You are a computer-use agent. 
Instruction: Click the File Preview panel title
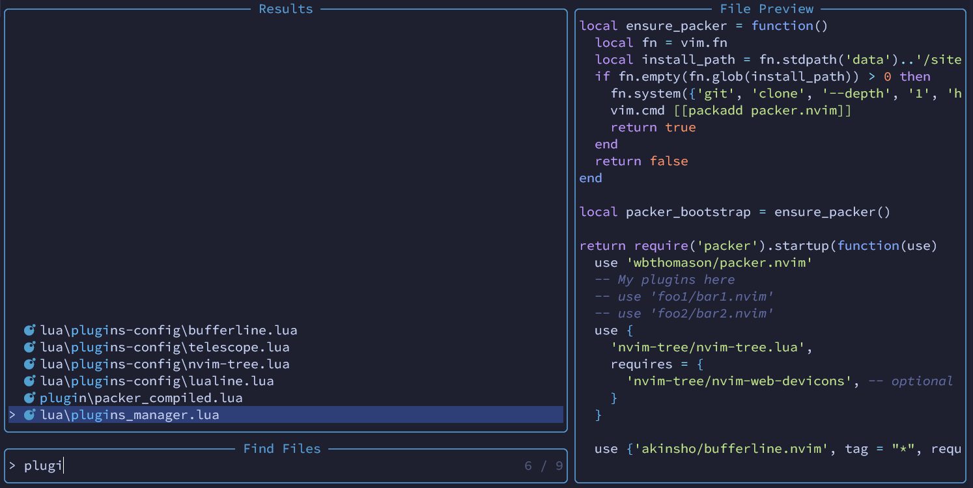(x=767, y=9)
